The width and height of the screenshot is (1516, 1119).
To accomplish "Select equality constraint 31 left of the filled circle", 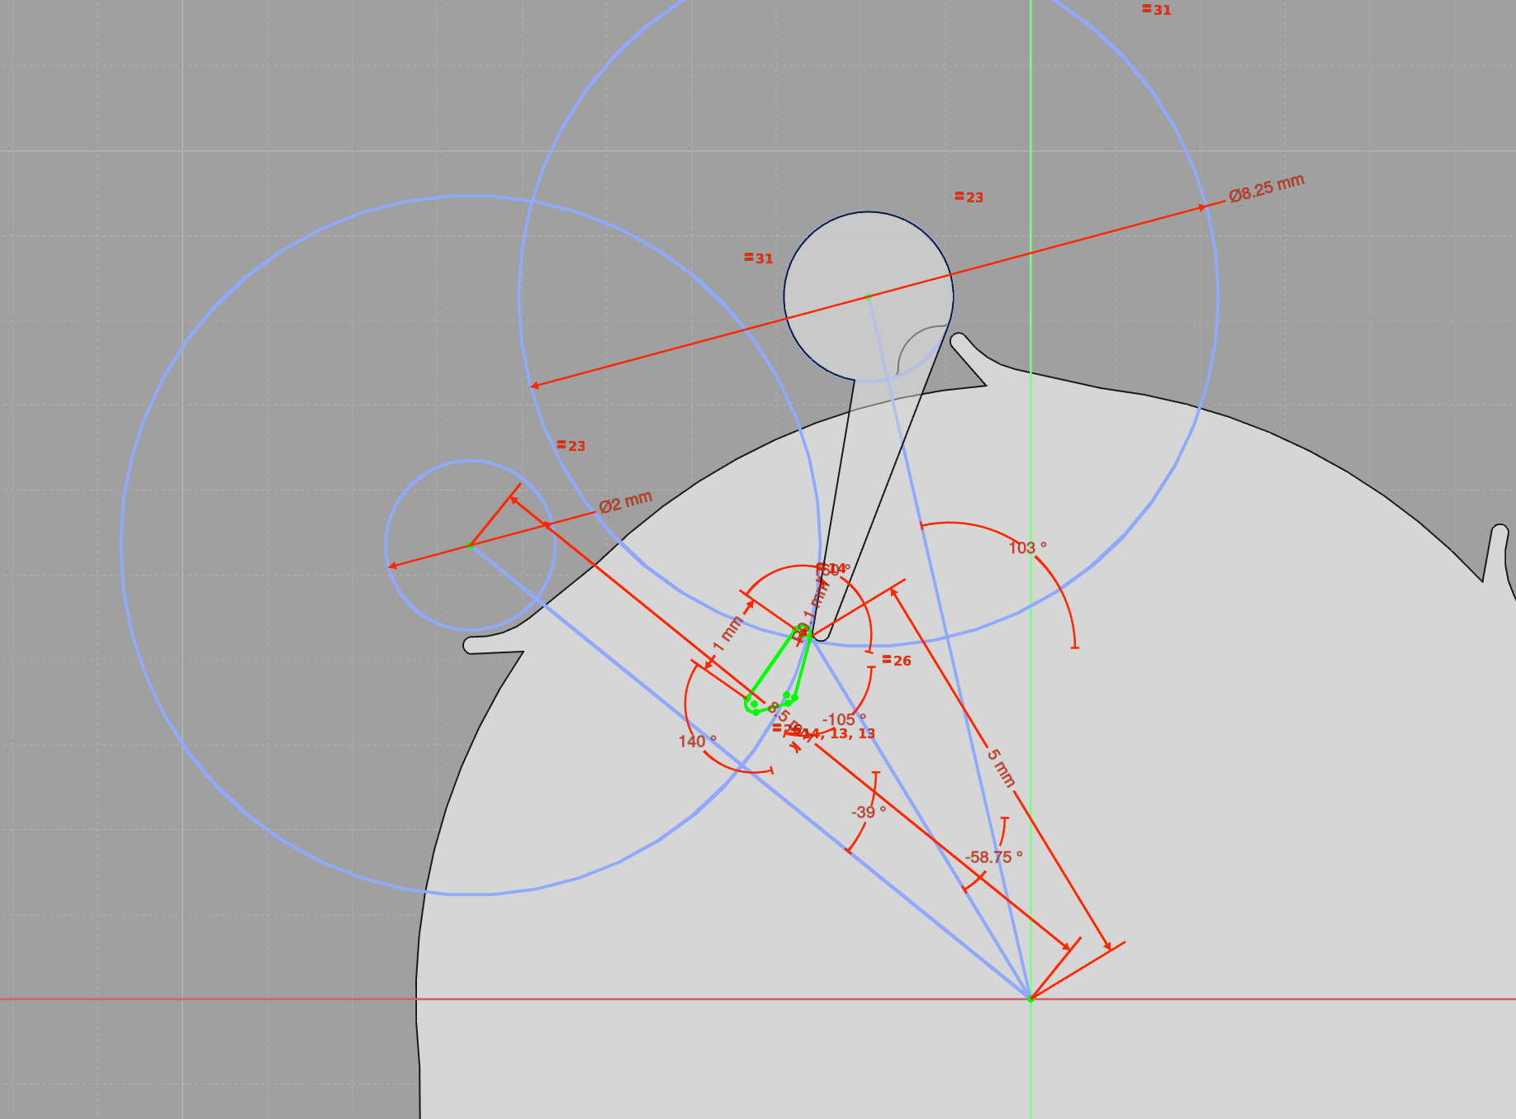I will click(758, 258).
